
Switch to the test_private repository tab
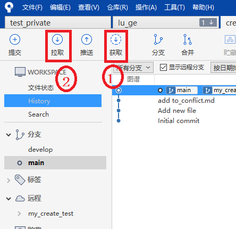coord(58,22)
